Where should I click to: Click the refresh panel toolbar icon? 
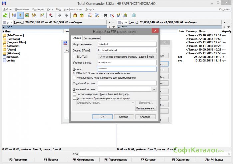[x=5, y=15]
